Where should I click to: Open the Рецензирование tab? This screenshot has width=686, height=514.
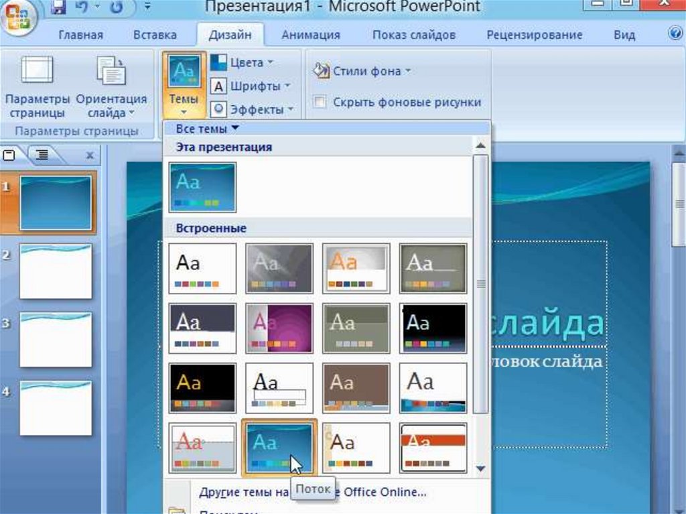pos(534,35)
